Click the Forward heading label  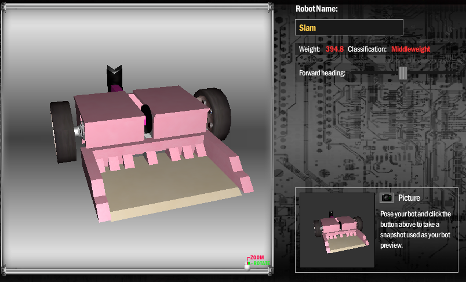click(x=322, y=73)
